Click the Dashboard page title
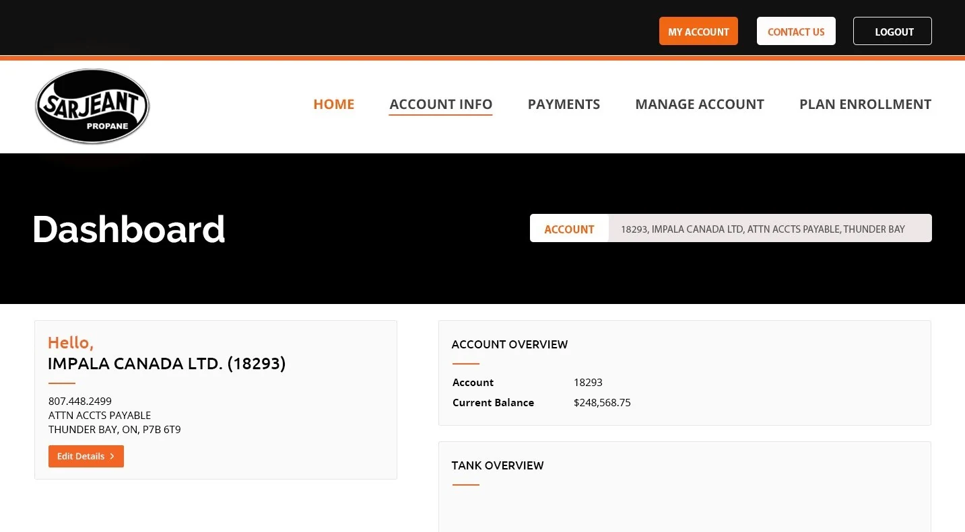This screenshot has height=532, width=965. [x=129, y=229]
